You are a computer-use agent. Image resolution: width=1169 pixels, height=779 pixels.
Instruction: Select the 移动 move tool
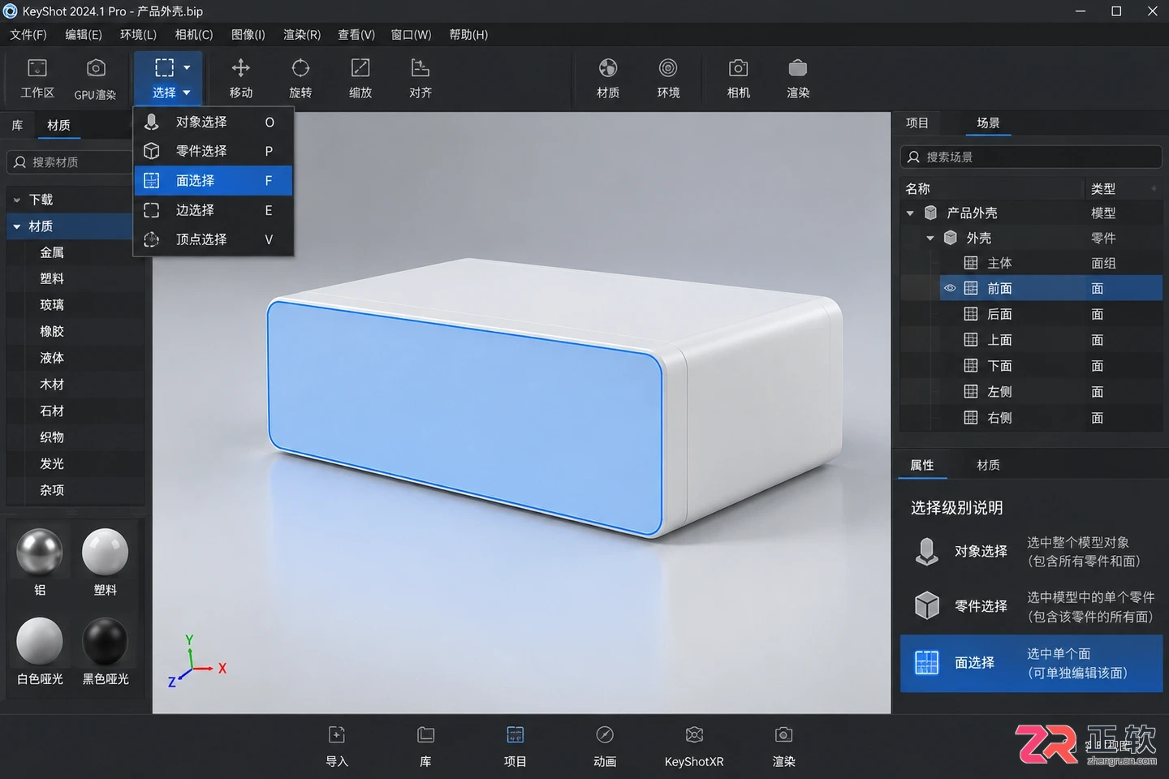241,79
